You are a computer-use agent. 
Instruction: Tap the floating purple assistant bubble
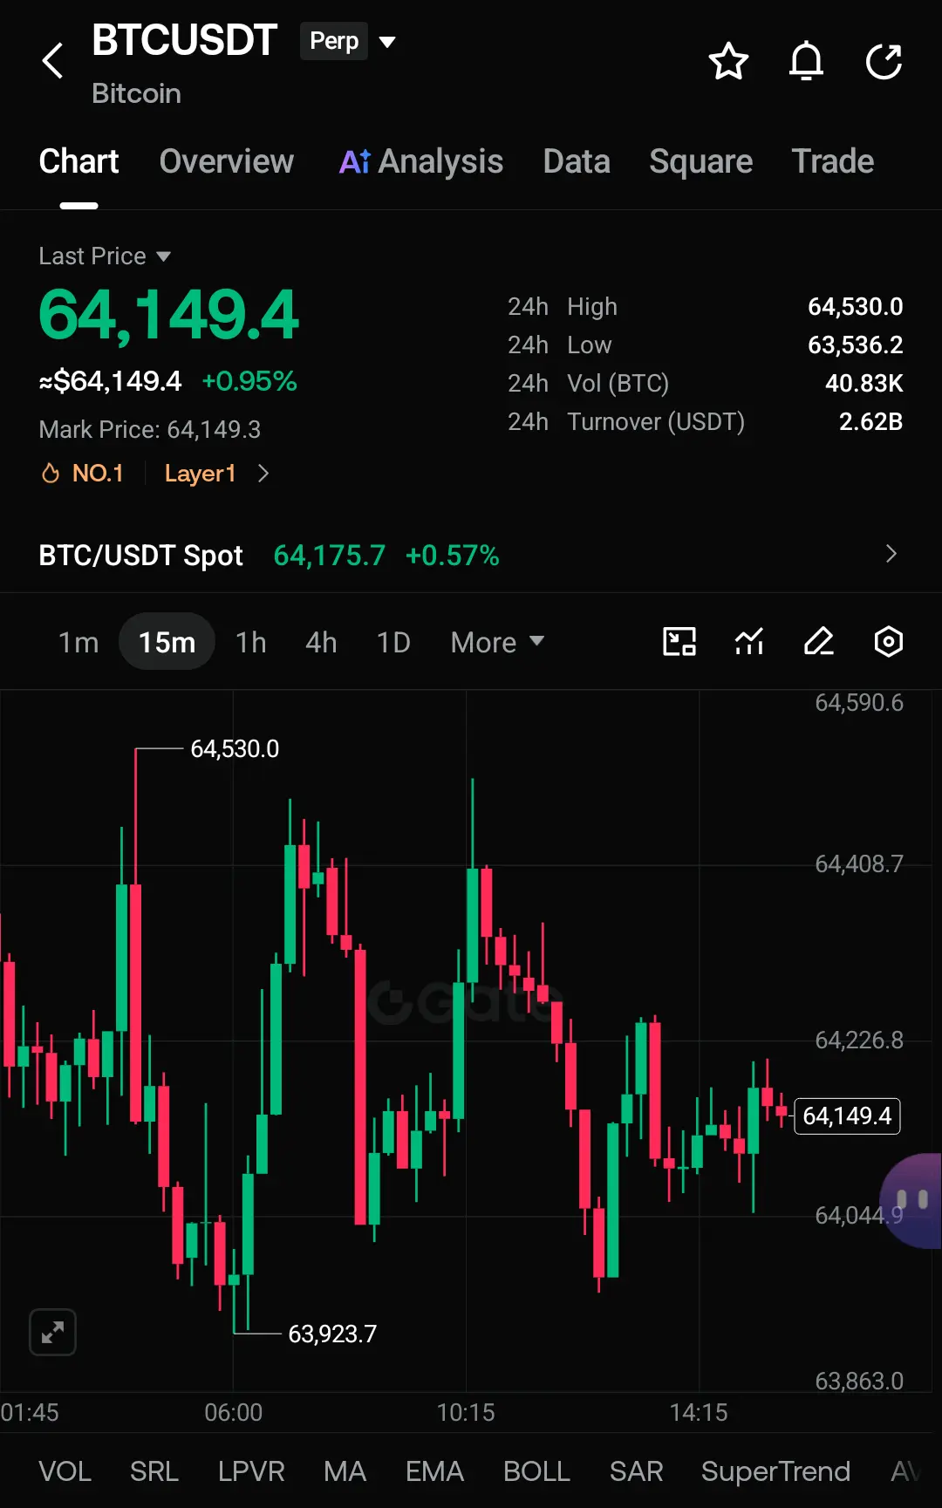912,1201
